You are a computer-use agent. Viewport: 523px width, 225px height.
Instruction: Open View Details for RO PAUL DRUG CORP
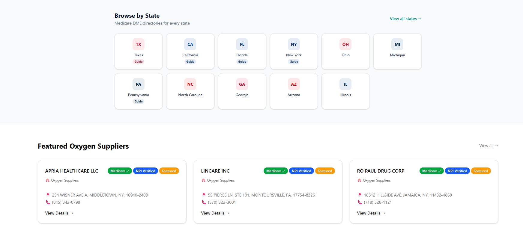point(371,213)
